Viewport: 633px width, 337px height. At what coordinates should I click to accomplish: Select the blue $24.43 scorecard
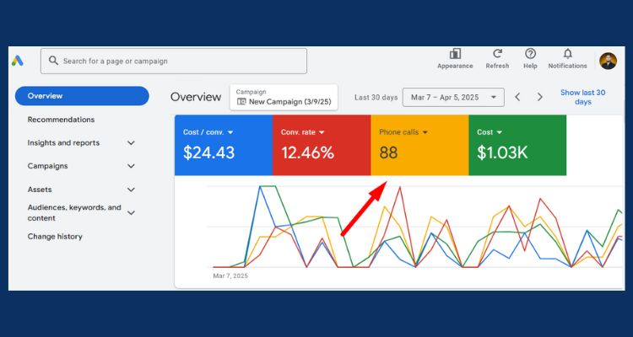pyautogui.click(x=224, y=145)
